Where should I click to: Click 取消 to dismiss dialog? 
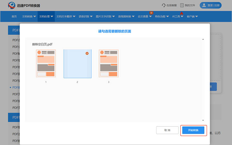pyautogui.click(x=167, y=130)
